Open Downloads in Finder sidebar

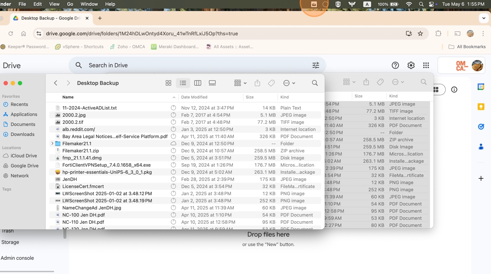coord(23,134)
